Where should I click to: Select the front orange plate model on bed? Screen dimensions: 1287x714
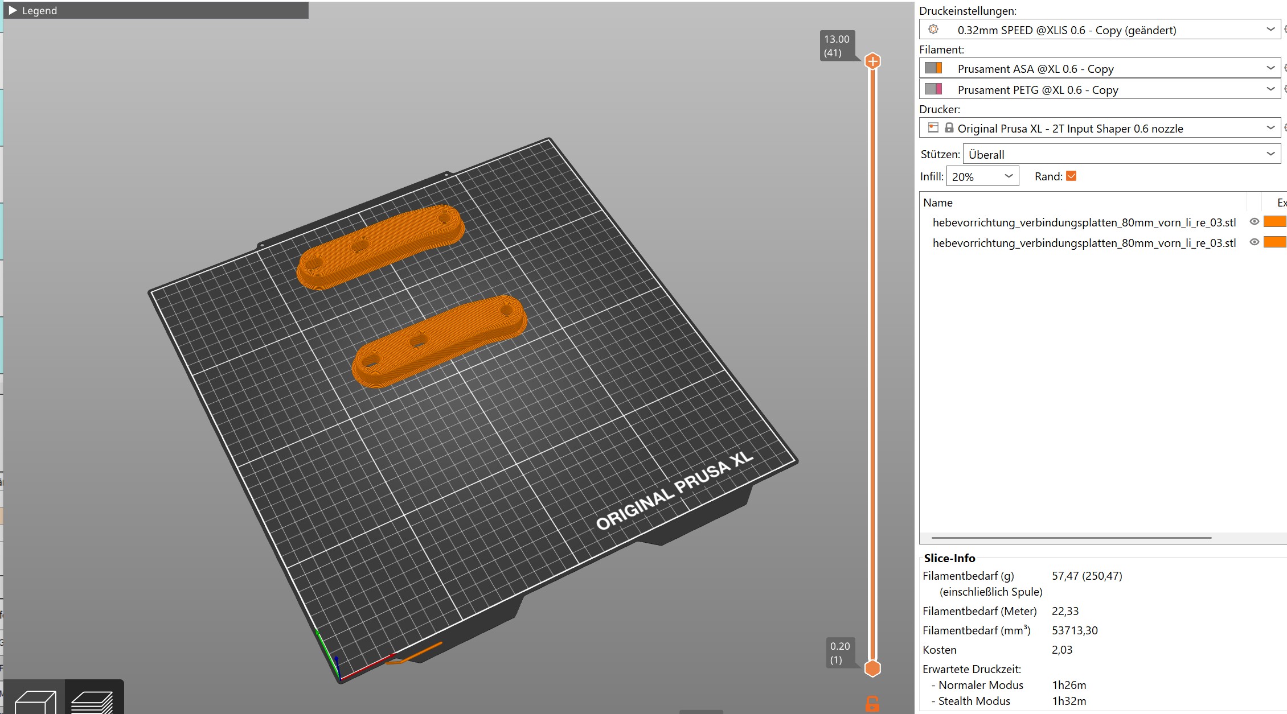coord(439,341)
